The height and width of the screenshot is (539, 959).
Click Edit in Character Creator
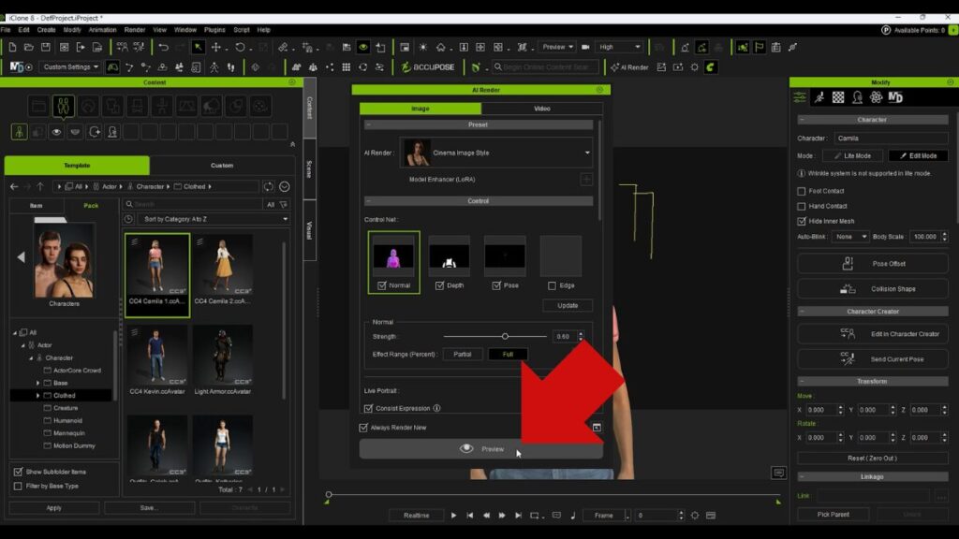[873, 334]
